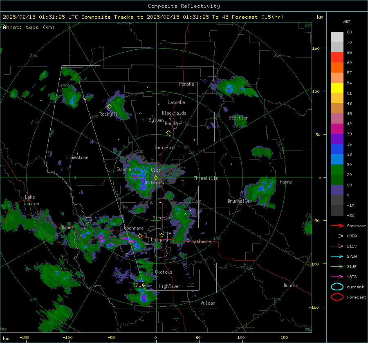Select the yellow diamond marker above Calgary
Screen dimensions: 368x343
click(x=162, y=235)
